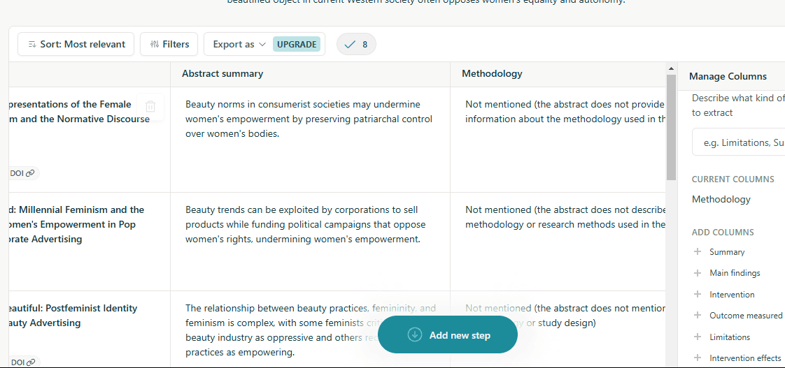Click the summary starting 'Beauty trends can be exploited'
The height and width of the screenshot is (368, 785).
[x=305, y=224]
